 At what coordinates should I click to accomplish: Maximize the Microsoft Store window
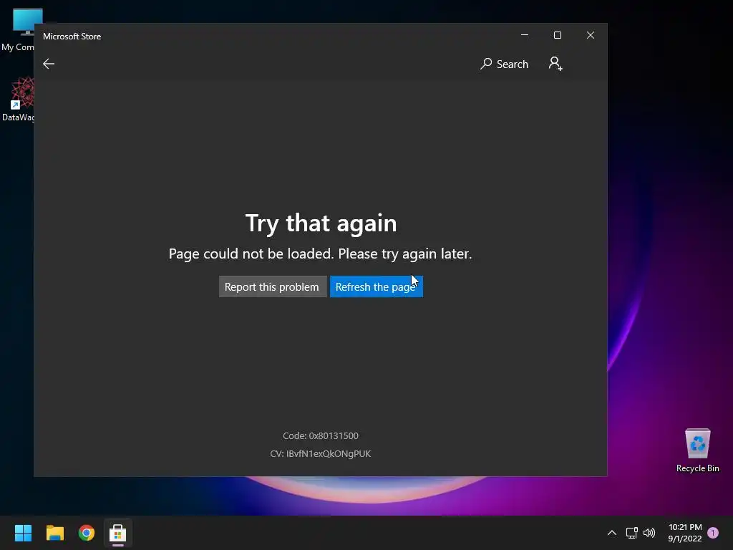(x=557, y=36)
